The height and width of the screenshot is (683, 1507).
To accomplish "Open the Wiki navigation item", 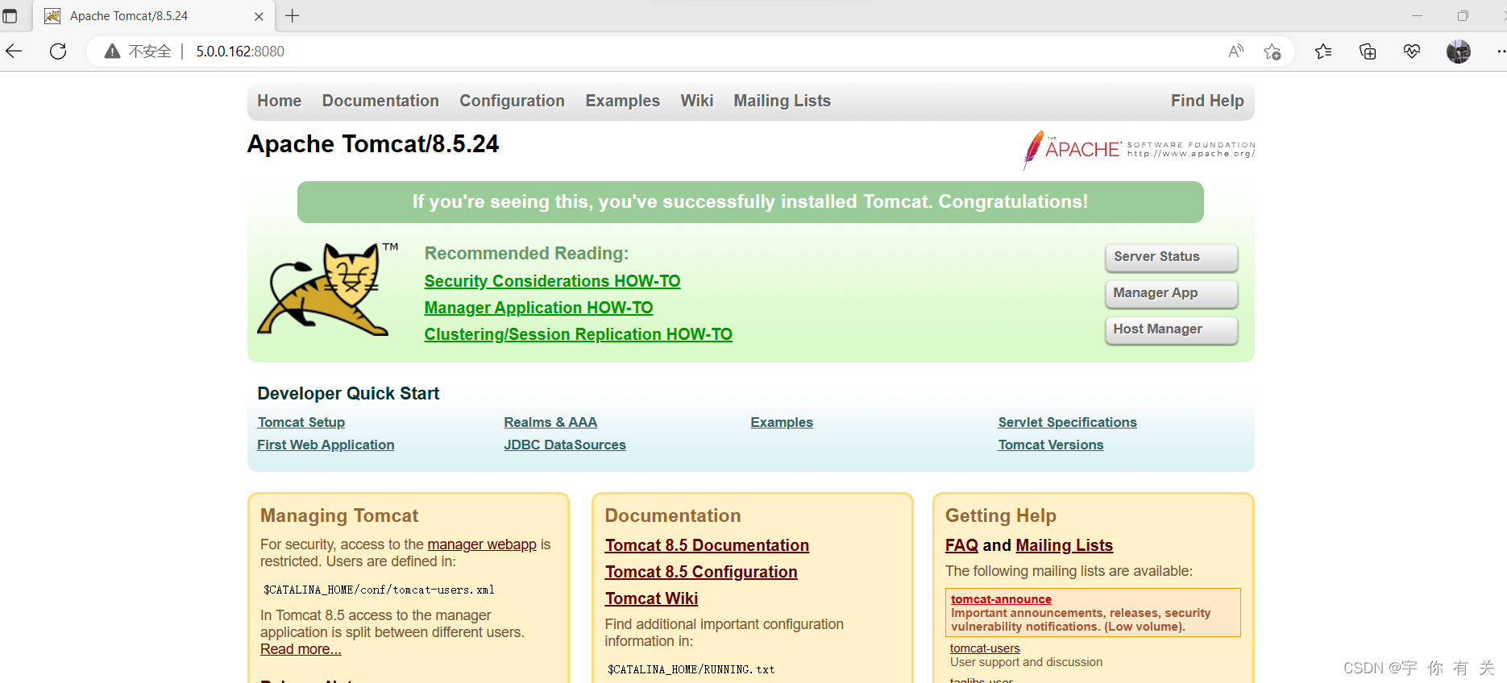I will [x=697, y=101].
